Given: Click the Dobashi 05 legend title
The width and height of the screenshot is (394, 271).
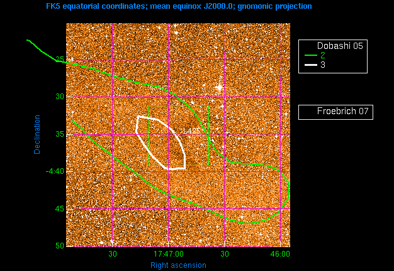Looking at the screenshot, I should (x=340, y=46).
